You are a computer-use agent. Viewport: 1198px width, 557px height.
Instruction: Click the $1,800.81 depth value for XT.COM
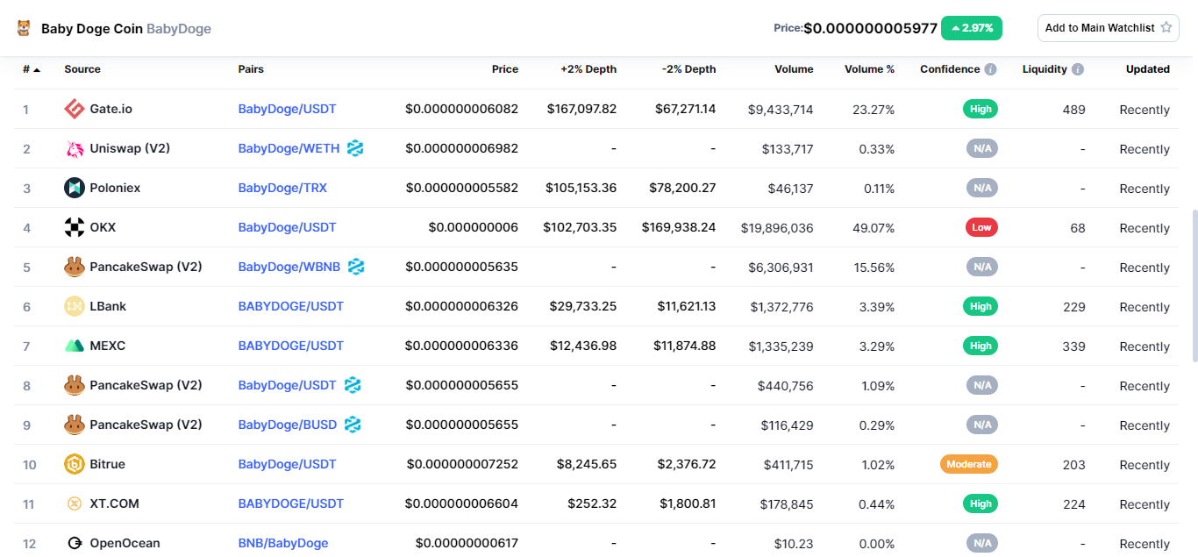[688, 503]
